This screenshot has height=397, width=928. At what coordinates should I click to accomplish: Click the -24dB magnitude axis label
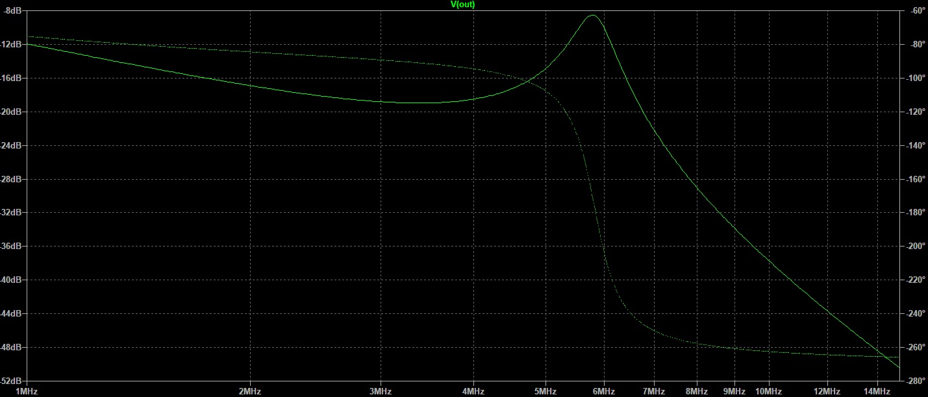11,146
